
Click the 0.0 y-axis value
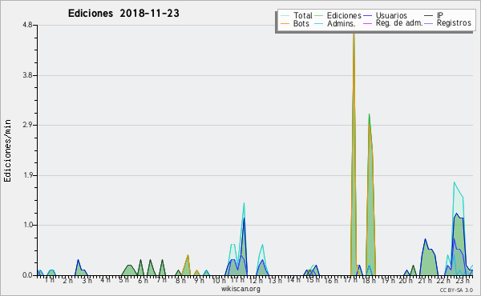tap(27, 275)
